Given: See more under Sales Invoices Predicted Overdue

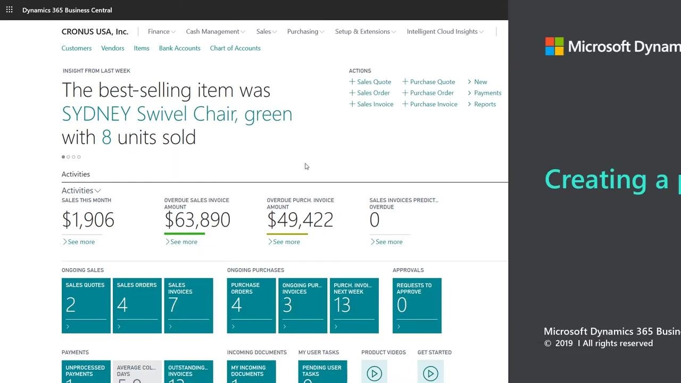Looking at the screenshot, I should 386,242.
